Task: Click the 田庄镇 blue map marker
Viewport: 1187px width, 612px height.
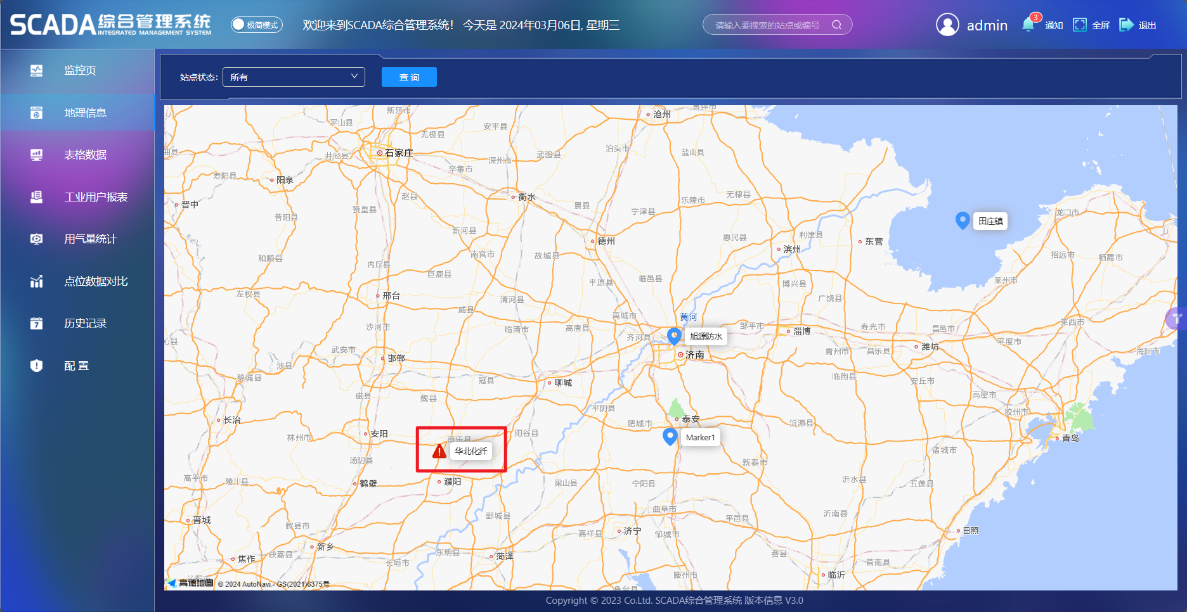Action: pyautogui.click(x=963, y=220)
